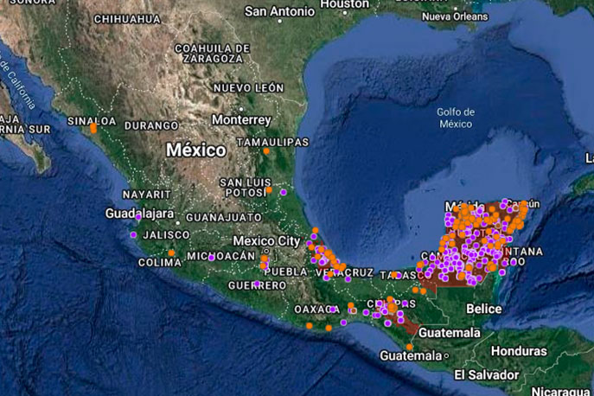Click the 'NUEVO LEÓN' state label

[x=248, y=88]
